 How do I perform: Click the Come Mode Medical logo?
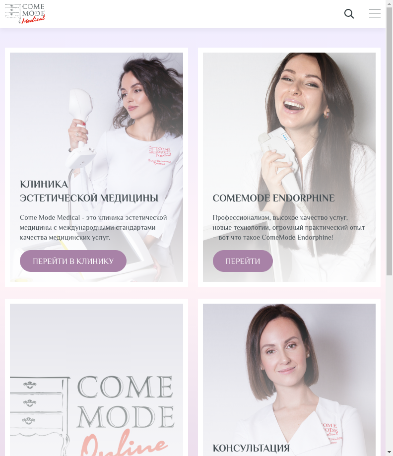click(x=25, y=13)
